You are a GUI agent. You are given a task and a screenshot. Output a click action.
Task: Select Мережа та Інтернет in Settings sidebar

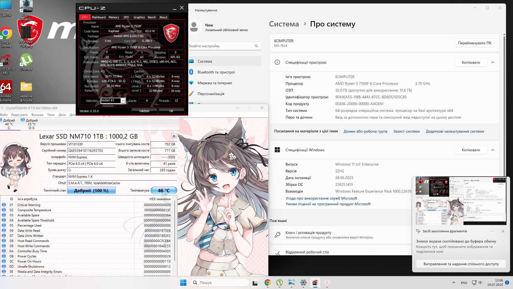[225, 83]
